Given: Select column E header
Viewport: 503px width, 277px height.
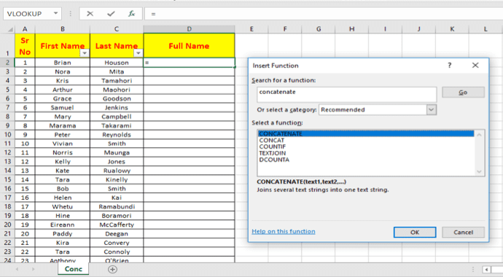Looking at the screenshot, I should click(251, 29).
